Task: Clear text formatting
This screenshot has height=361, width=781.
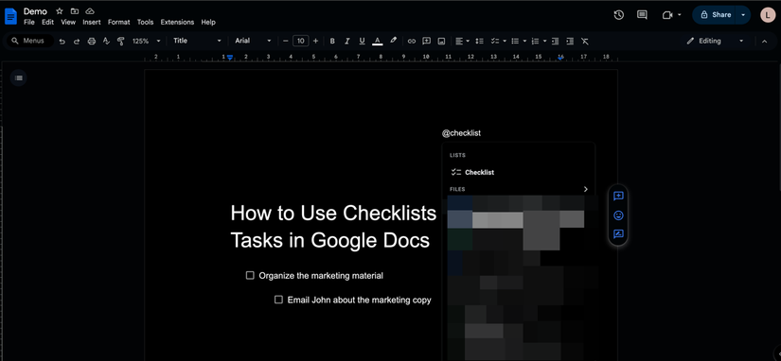Action: tap(585, 42)
